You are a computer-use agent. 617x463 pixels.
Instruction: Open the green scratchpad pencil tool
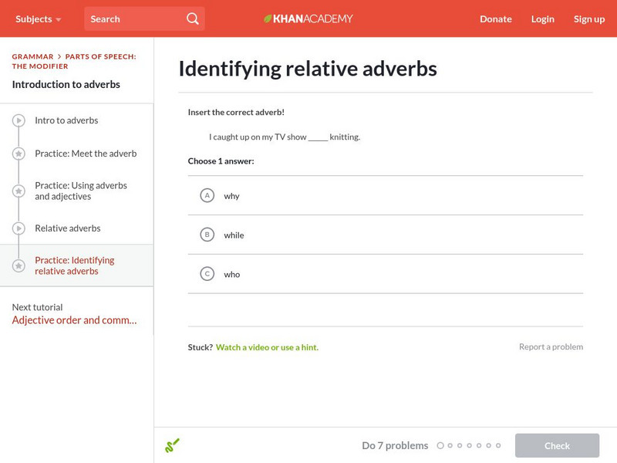(x=172, y=445)
